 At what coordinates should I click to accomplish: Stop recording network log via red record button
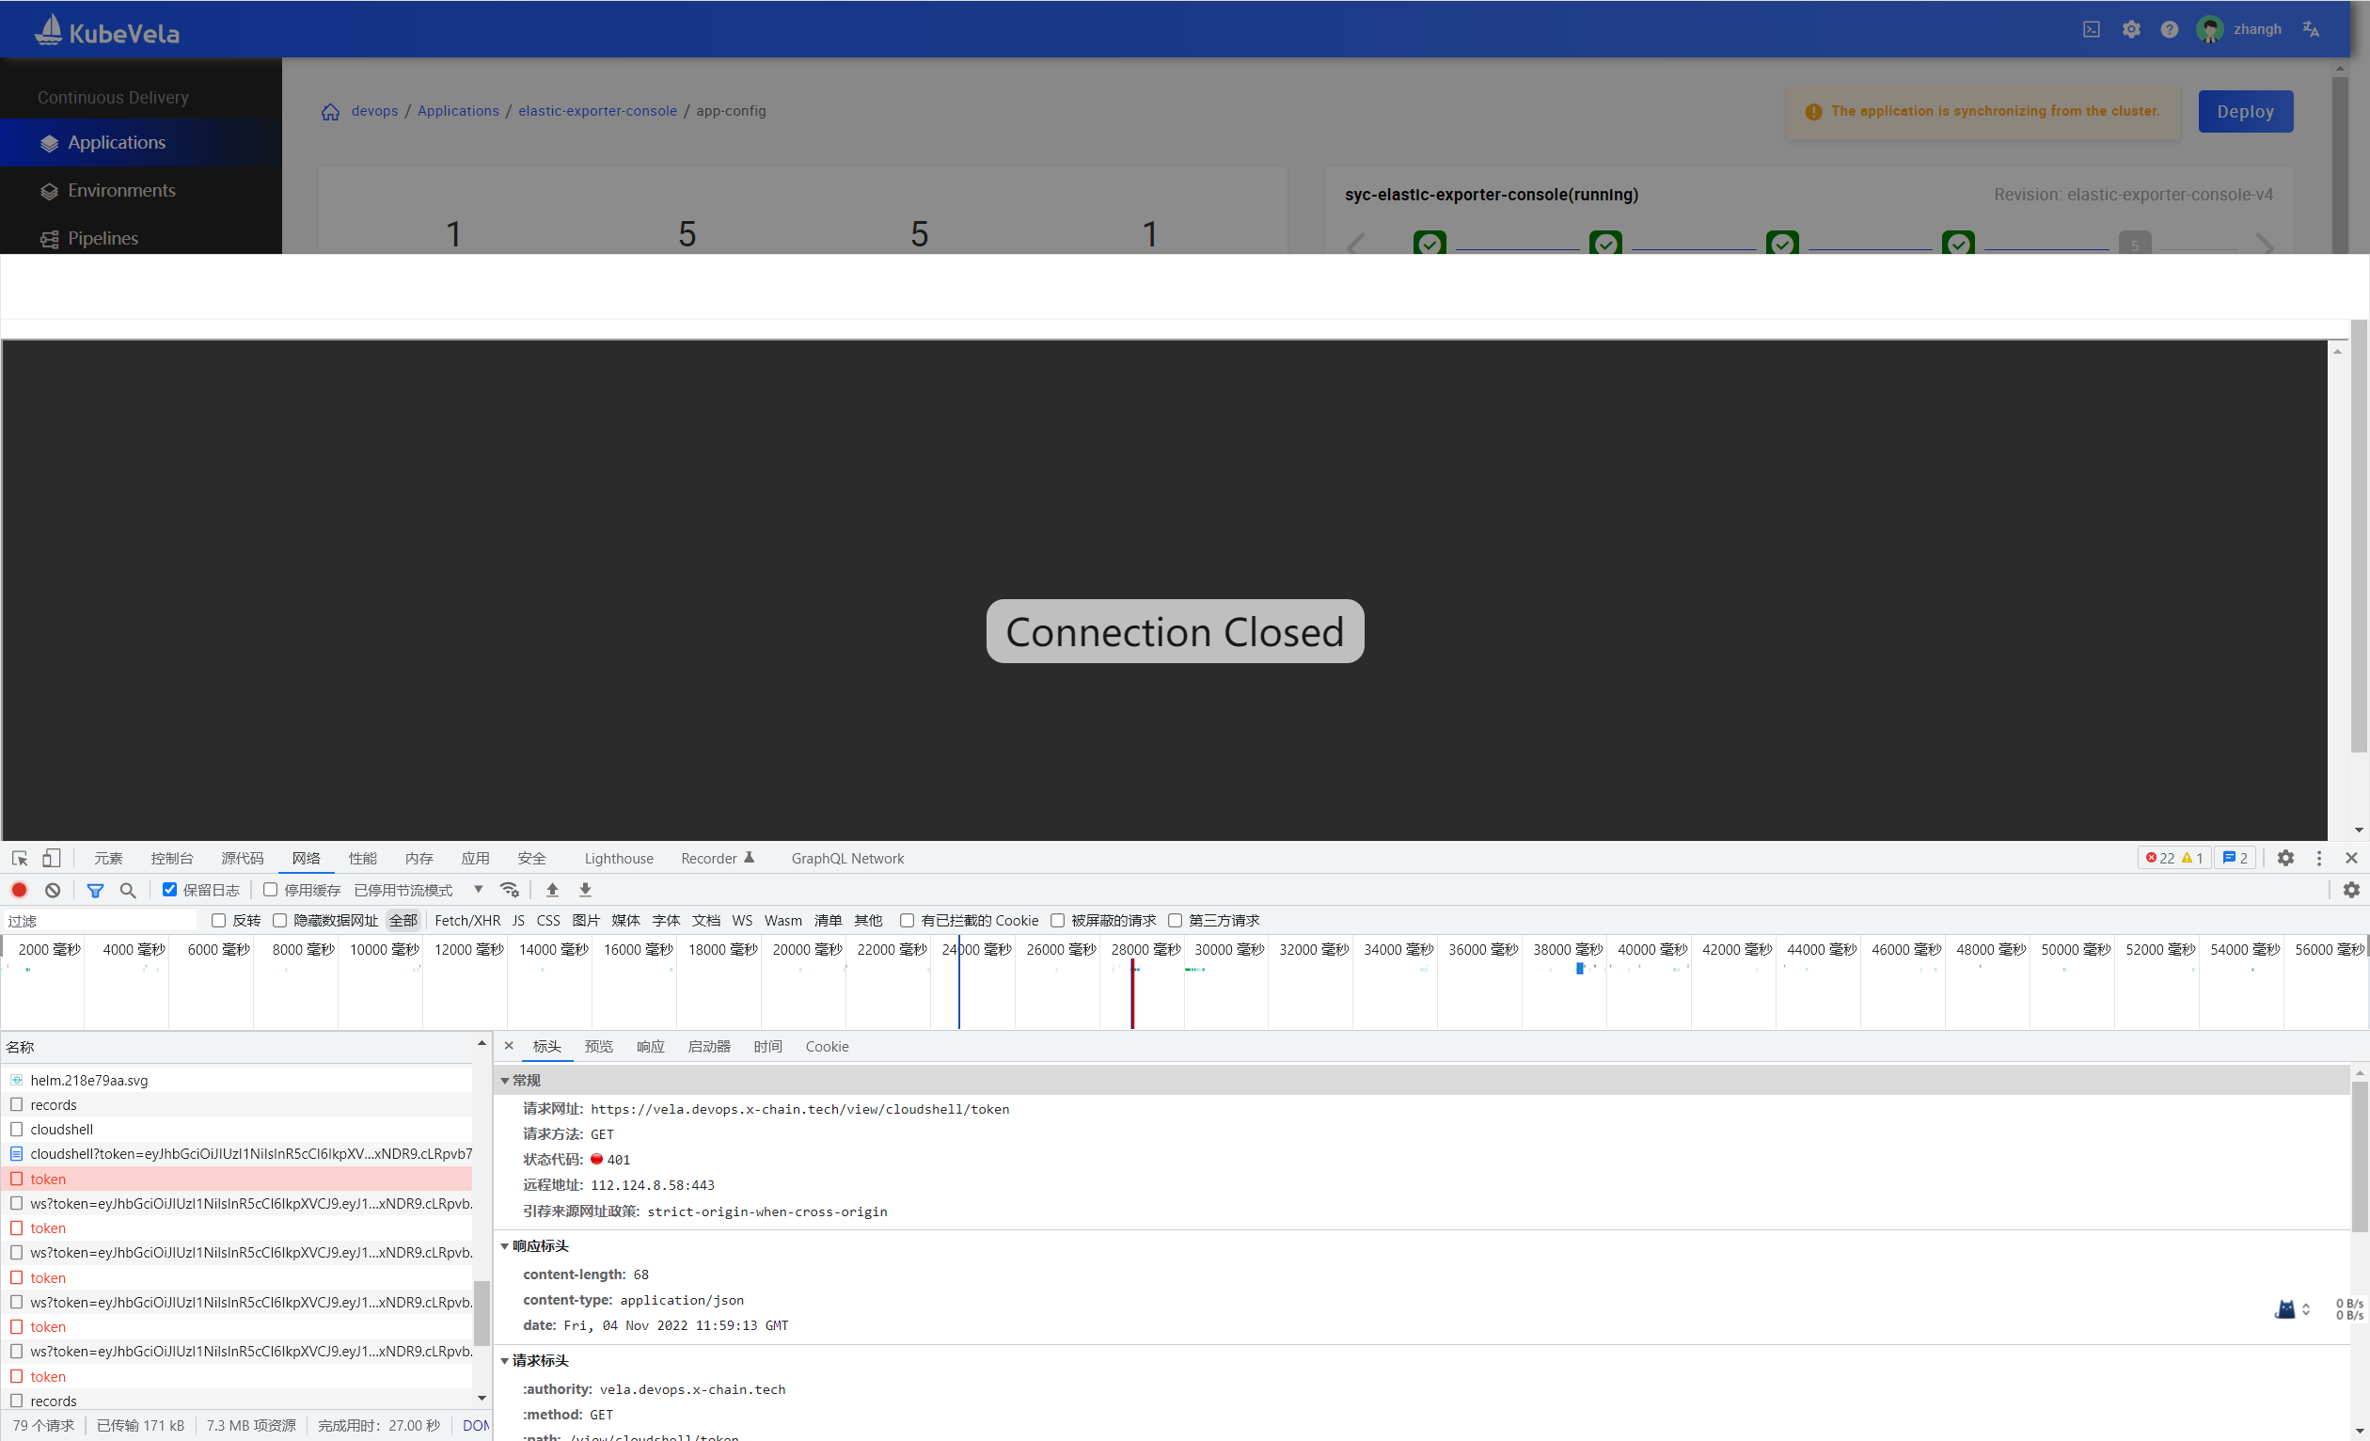tap(18, 890)
